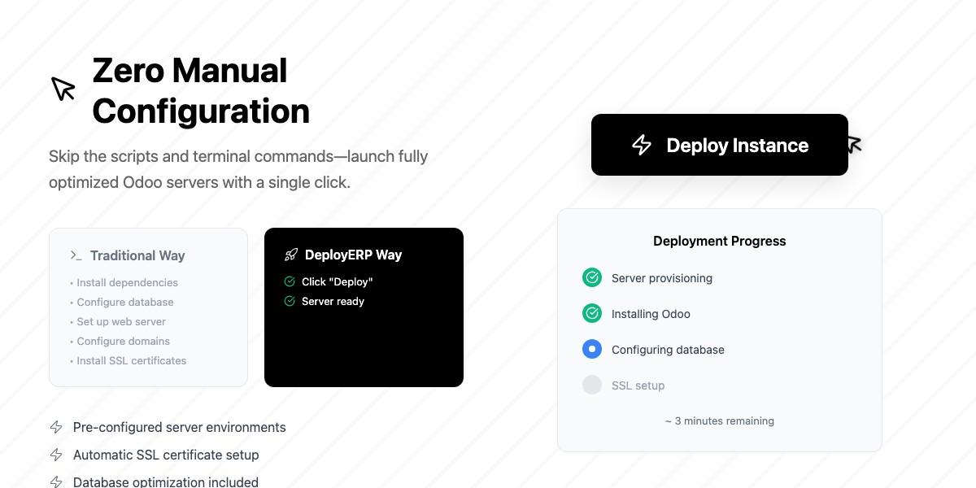Click the Zero Manual Configuration heading
976x488 pixels.
[201, 90]
